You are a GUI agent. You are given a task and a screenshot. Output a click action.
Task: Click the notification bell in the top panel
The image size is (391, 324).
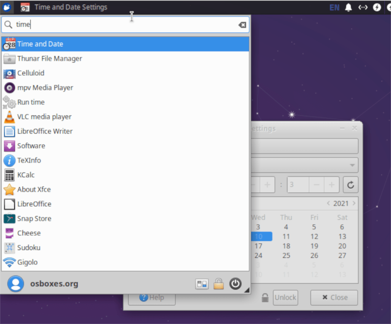pos(348,7)
